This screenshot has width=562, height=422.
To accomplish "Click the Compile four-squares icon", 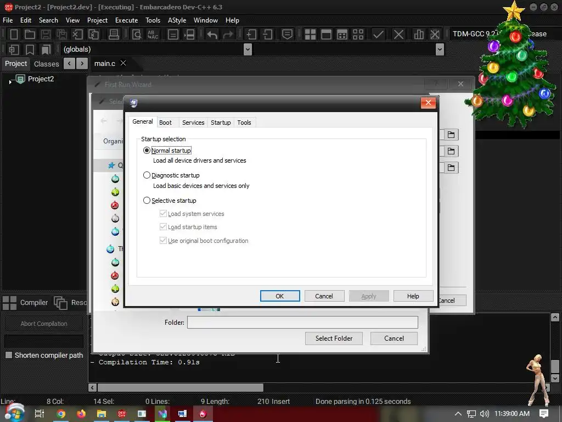I will (x=310, y=35).
